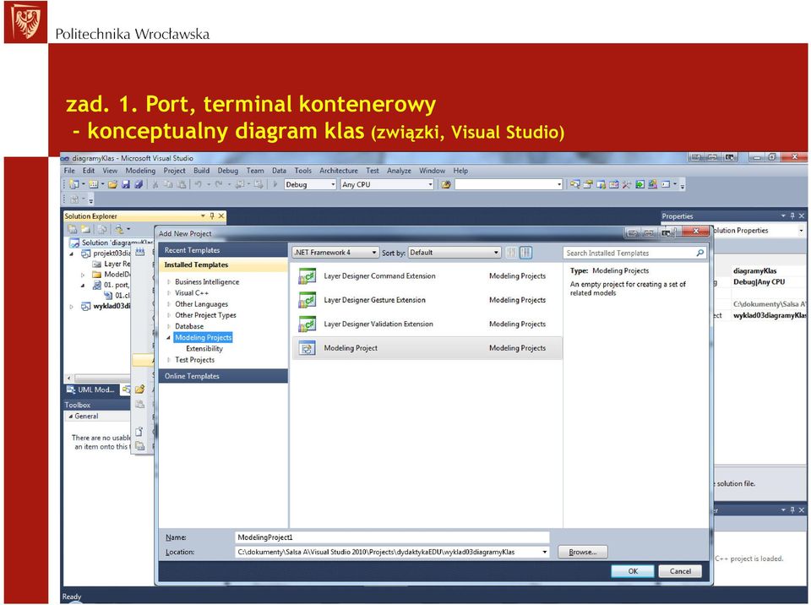Click the Cancel button

click(x=680, y=571)
